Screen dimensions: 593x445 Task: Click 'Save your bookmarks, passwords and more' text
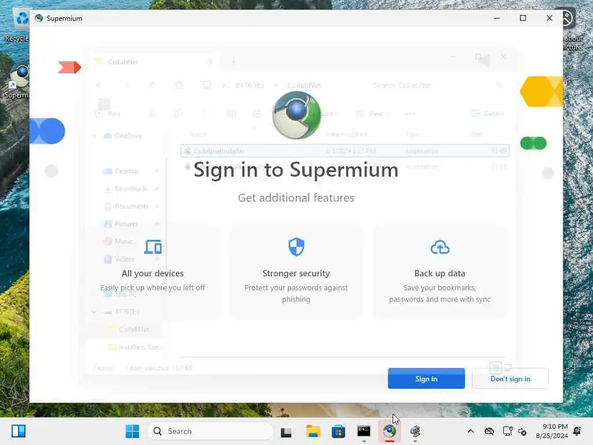coord(440,293)
